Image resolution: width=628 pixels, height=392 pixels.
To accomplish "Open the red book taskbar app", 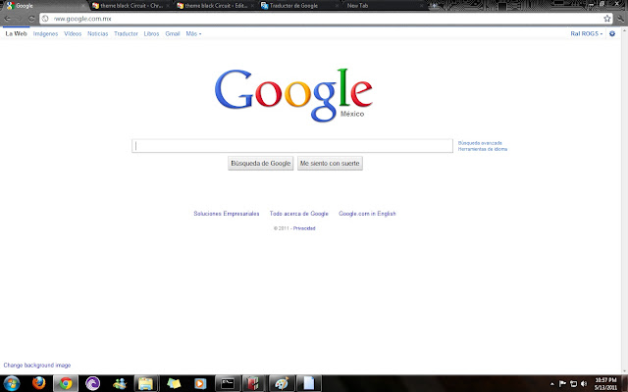I will 254,383.
